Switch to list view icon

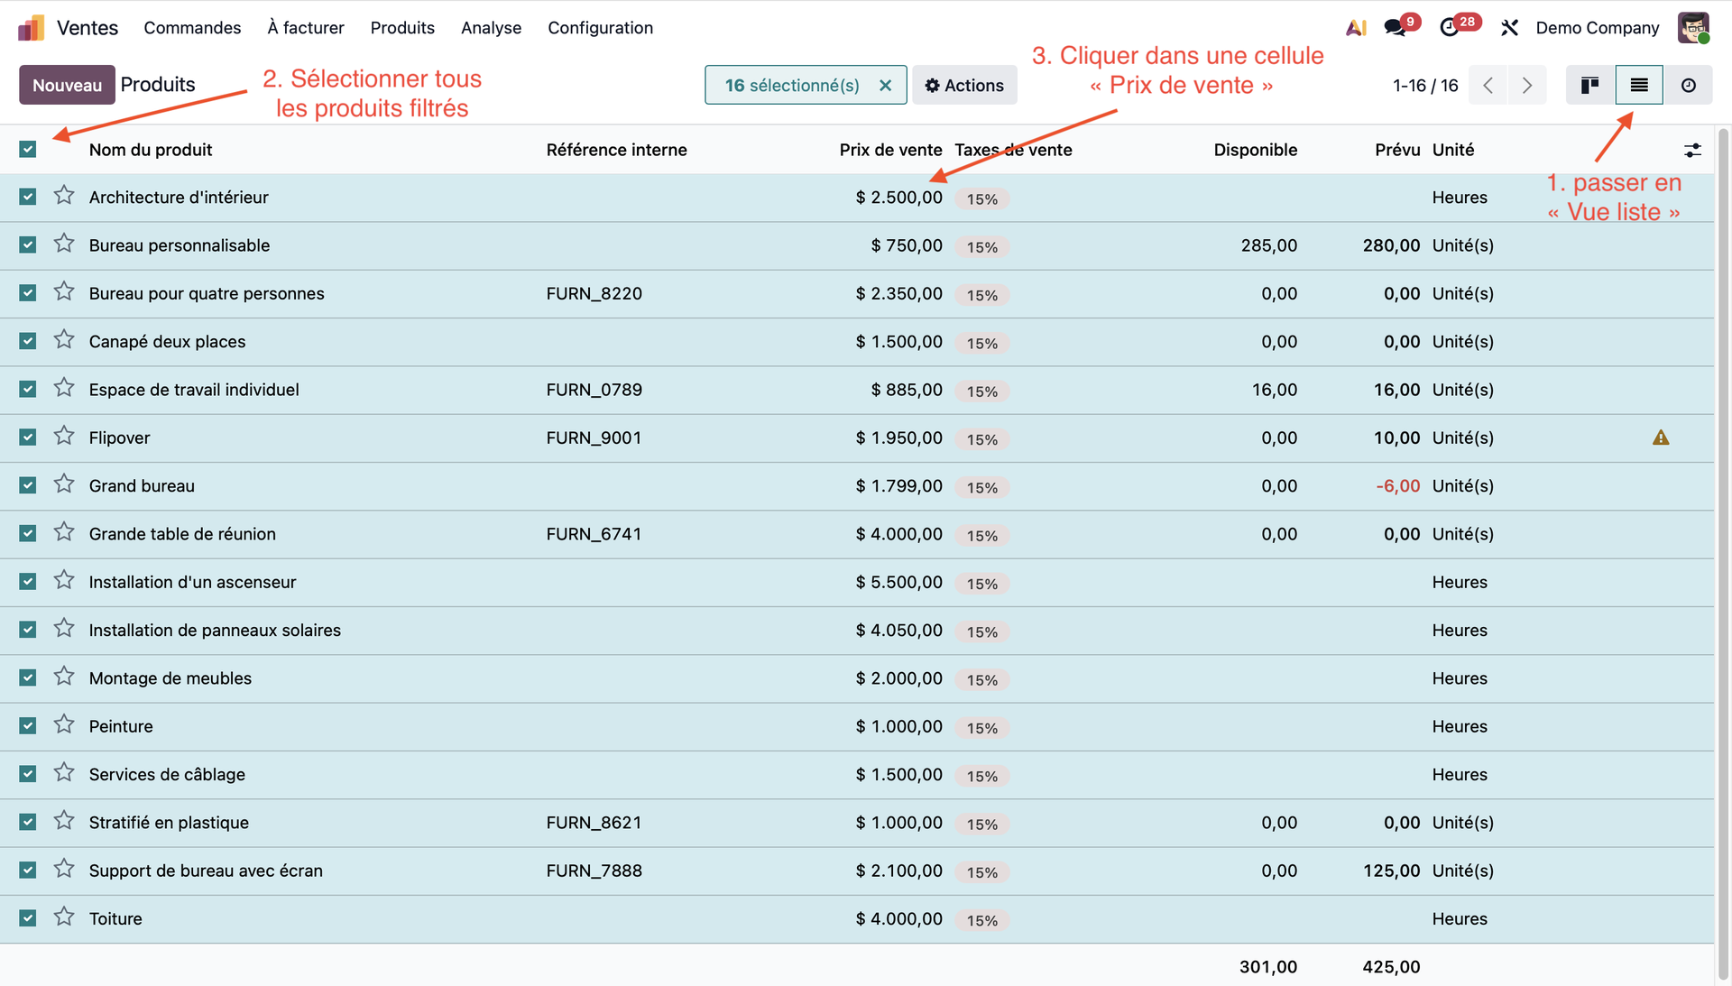[x=1639, y=85]
